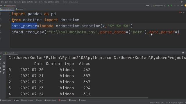Click the caret position indicator in the status bar
Image resolution: width=186 pixels, height=104 pixels.
tap(155, 103)
